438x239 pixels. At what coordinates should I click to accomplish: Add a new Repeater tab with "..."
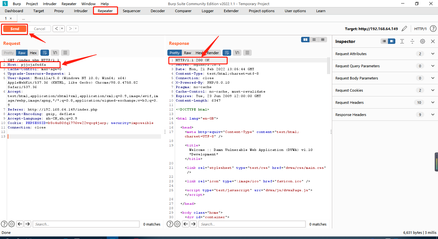23,18
